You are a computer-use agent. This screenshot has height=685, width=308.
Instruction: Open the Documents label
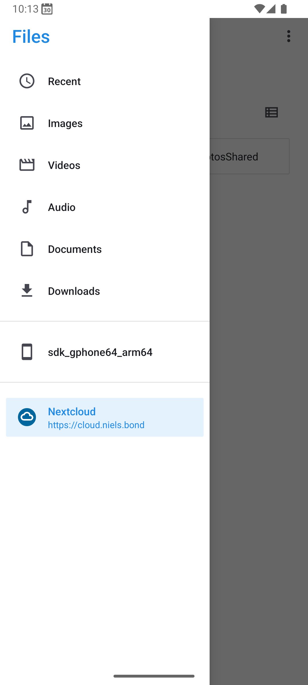[x=75, y=249]
